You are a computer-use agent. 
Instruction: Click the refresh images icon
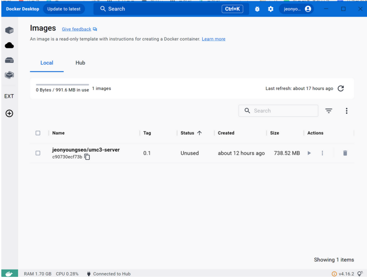click(x=341, y=88)
